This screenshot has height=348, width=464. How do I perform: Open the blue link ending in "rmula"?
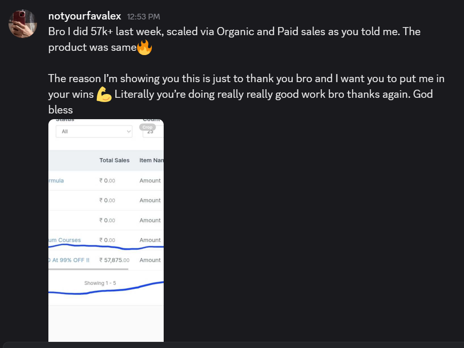coord(56,180)
